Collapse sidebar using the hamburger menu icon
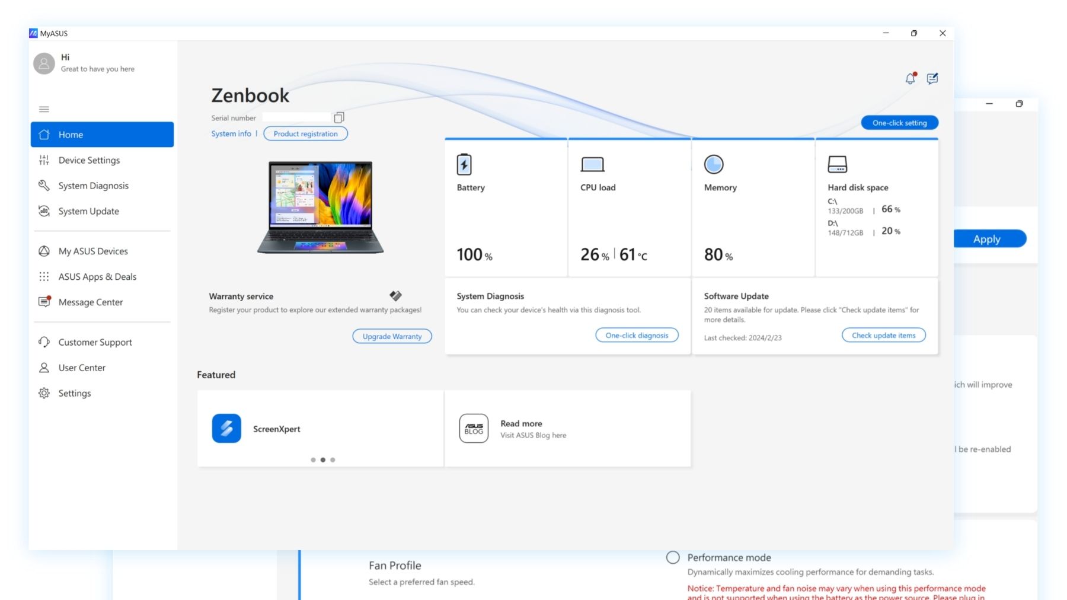Screen dimensions: 1067x600 [44, 109]
